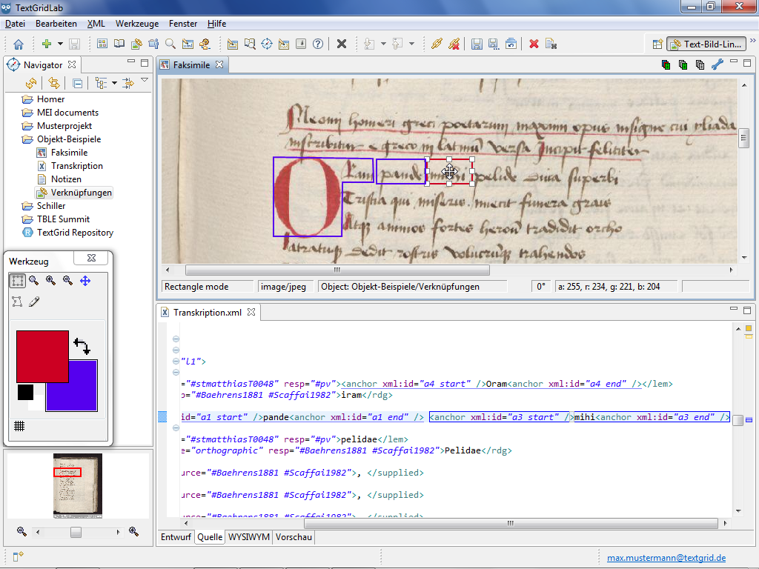The width and height of the screenshot is (759, 569).
Task: Open help via the question mark icon
Action: 318,44
